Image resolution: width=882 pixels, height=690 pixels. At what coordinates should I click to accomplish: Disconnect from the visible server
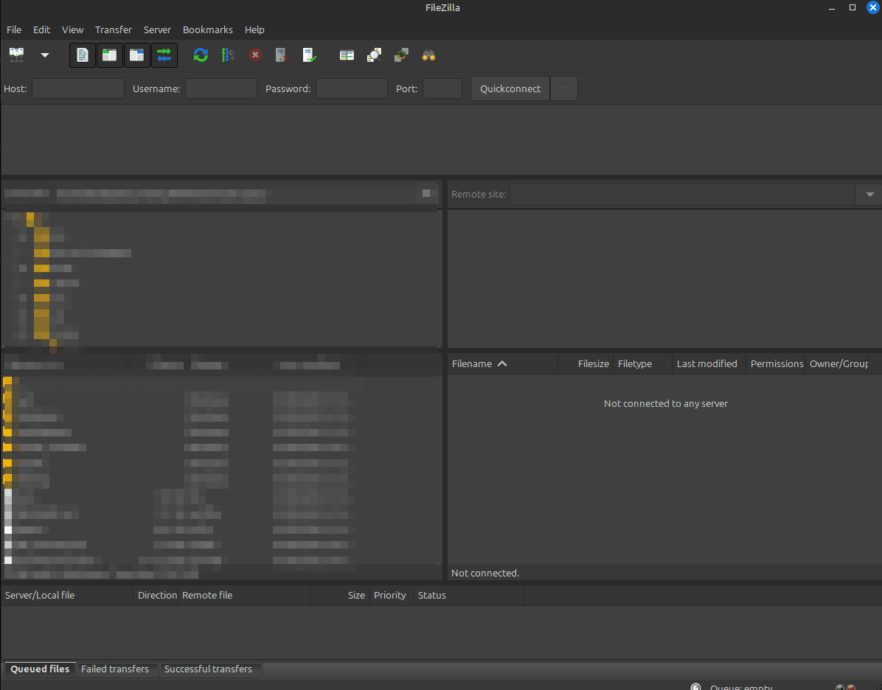click(x=281, y=55)
